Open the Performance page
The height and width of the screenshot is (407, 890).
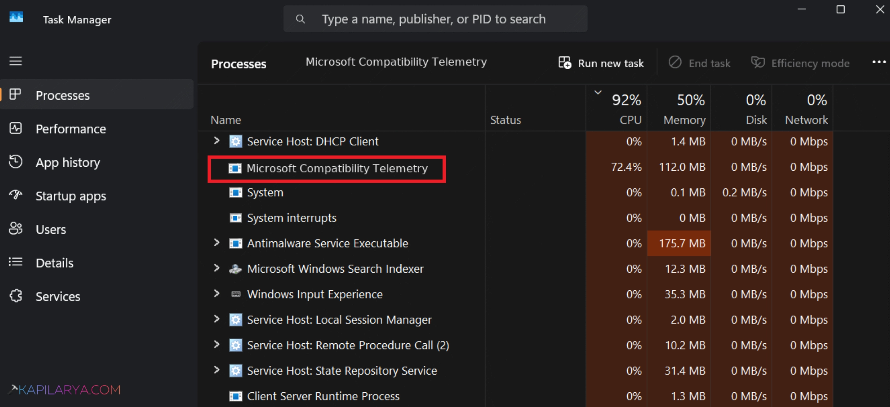click(97, 128)
